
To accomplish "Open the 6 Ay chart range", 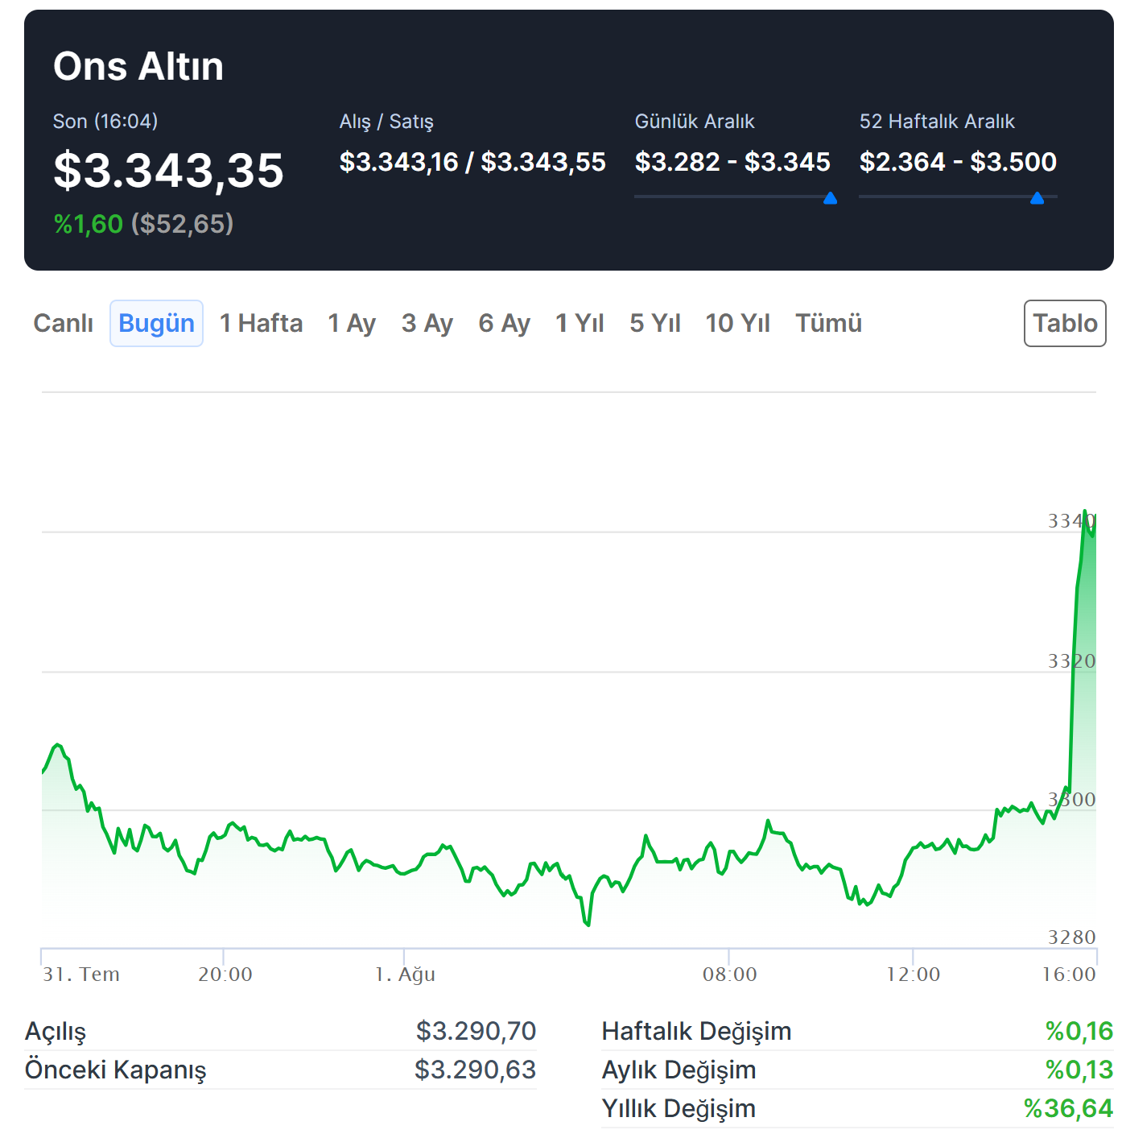I will click(504, 323).
